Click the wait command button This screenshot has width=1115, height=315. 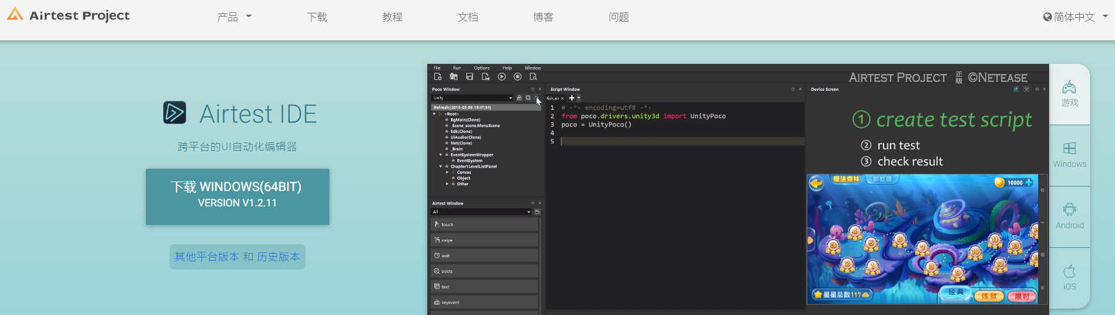484,256
